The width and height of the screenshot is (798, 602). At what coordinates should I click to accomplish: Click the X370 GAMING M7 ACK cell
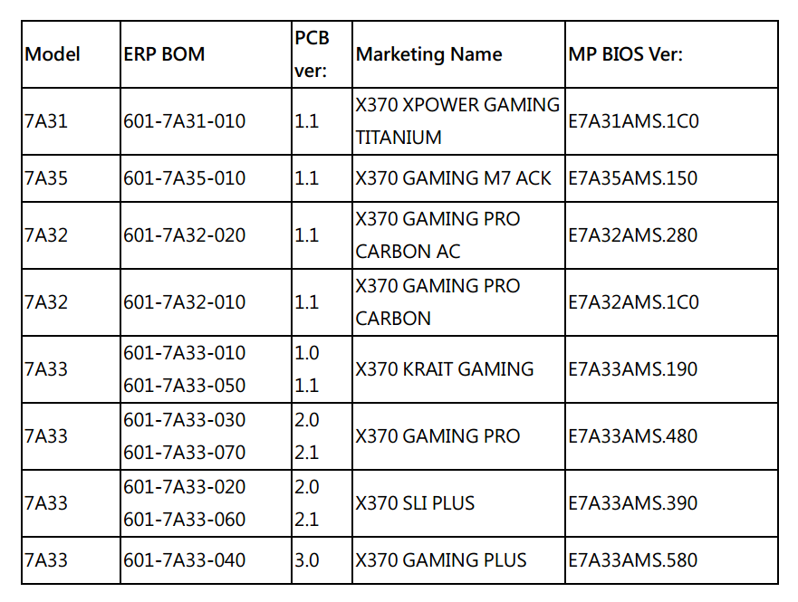[x=454, y=178]
